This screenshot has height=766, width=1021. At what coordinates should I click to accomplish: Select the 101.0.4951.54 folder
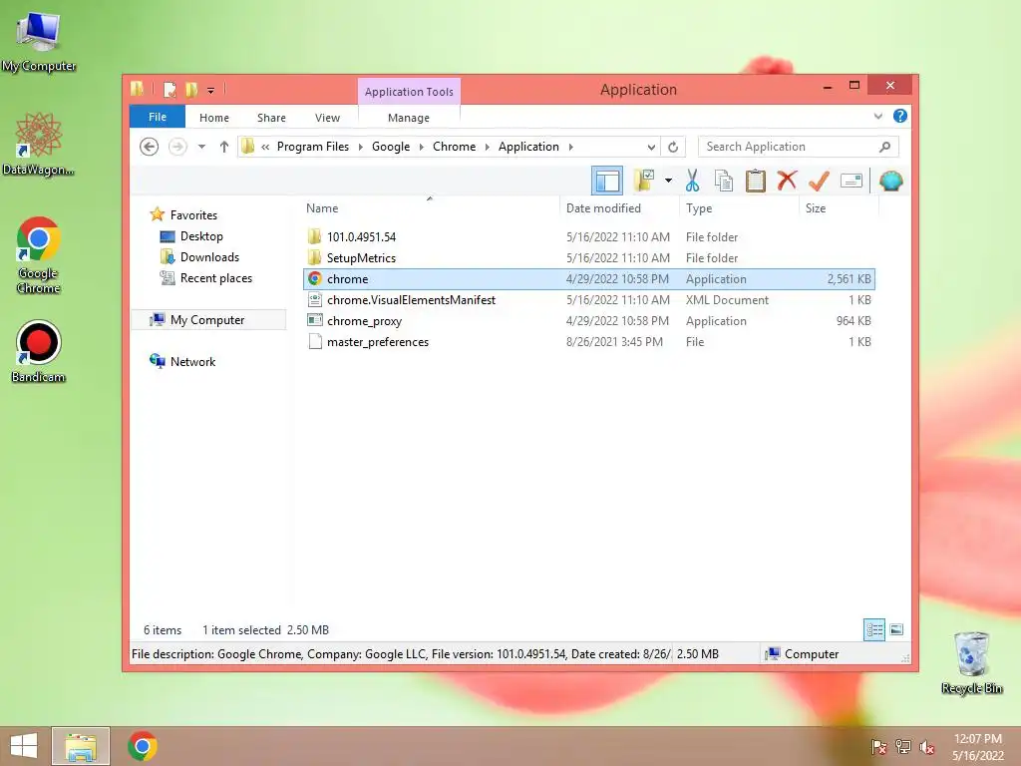click(x=589, y=237)
